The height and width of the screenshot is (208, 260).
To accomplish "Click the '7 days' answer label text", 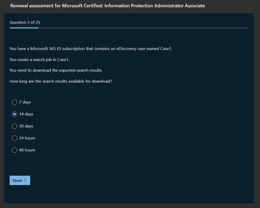I will tap(25, 102).
